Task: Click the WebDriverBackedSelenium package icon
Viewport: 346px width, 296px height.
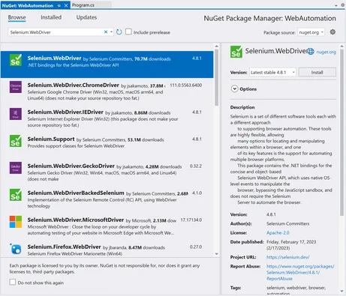Action: (16, 195)
